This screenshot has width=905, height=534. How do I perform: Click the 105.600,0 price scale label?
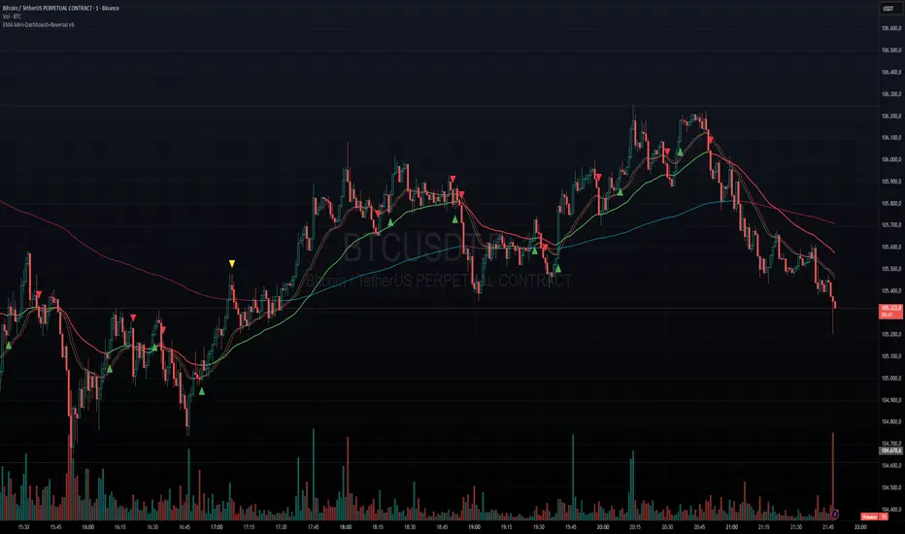(891, 247)
